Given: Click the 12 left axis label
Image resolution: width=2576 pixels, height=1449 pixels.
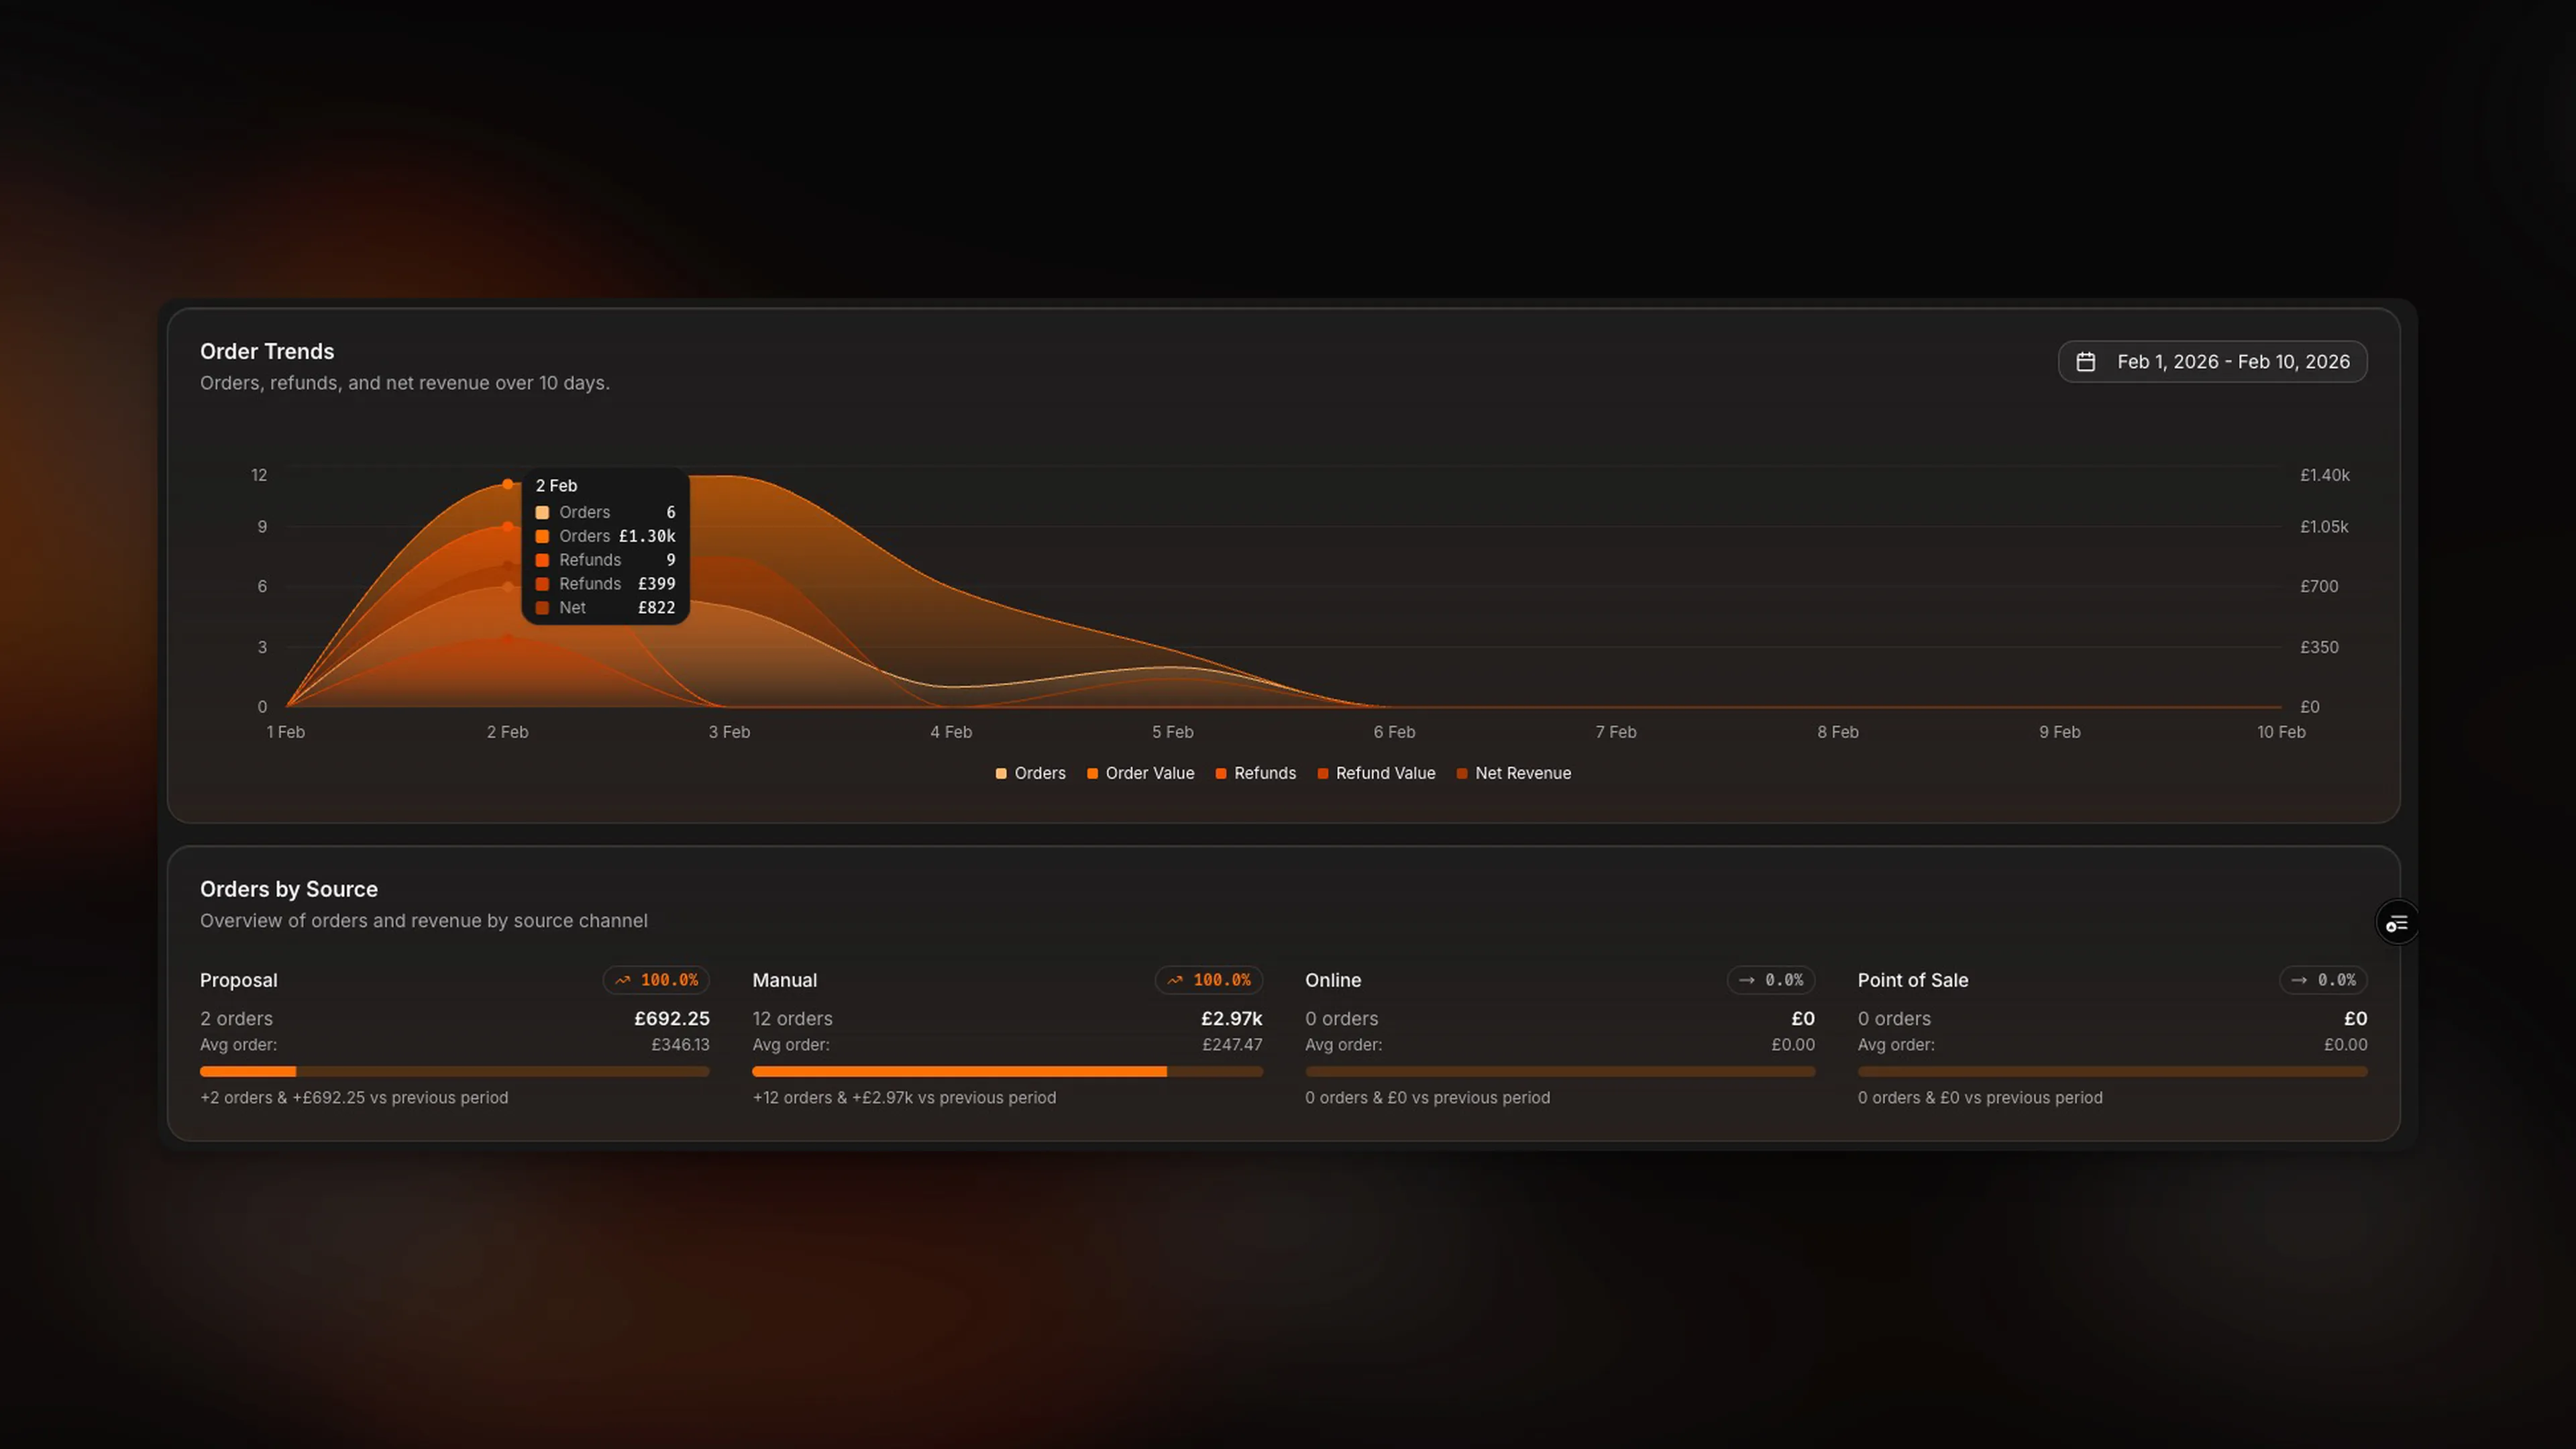Looking at the screenshot, I should [259, 475].
